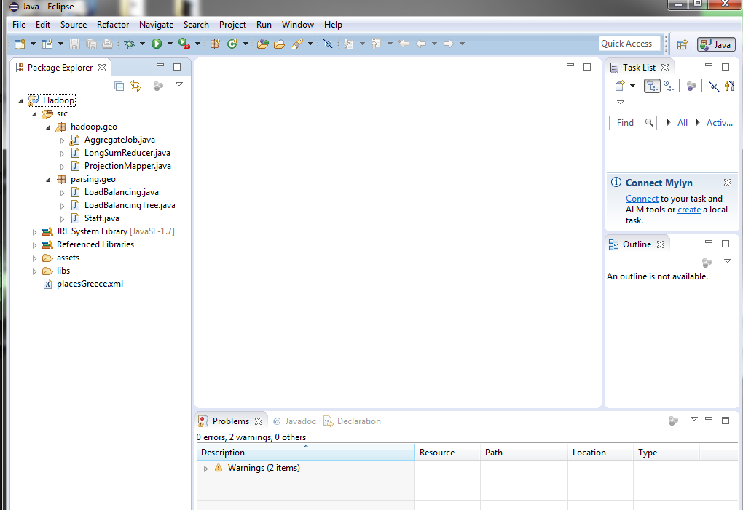Image resolution: width=743 pixels, height=510 pixels.
Task: Navigate Back with the left arrow icon
Action: (421, 44)
